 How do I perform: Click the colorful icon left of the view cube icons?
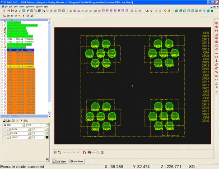pos(169,11)
